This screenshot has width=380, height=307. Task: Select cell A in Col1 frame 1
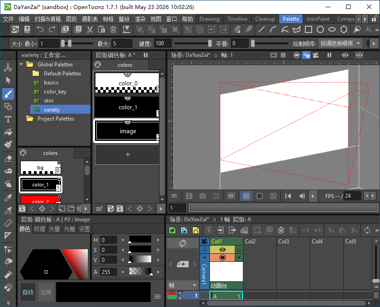pyautogui.click(x=226, y=296)
